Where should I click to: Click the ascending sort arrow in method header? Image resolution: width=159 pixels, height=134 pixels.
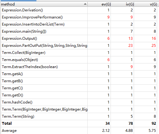(x=85, y=4)
